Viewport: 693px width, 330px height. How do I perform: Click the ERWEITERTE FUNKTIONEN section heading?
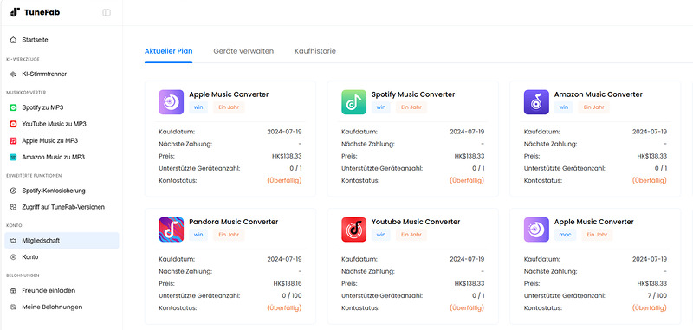34,175
